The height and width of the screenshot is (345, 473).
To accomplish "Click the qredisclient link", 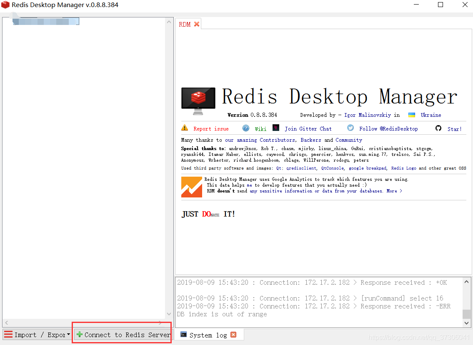I will pos(301,168).
